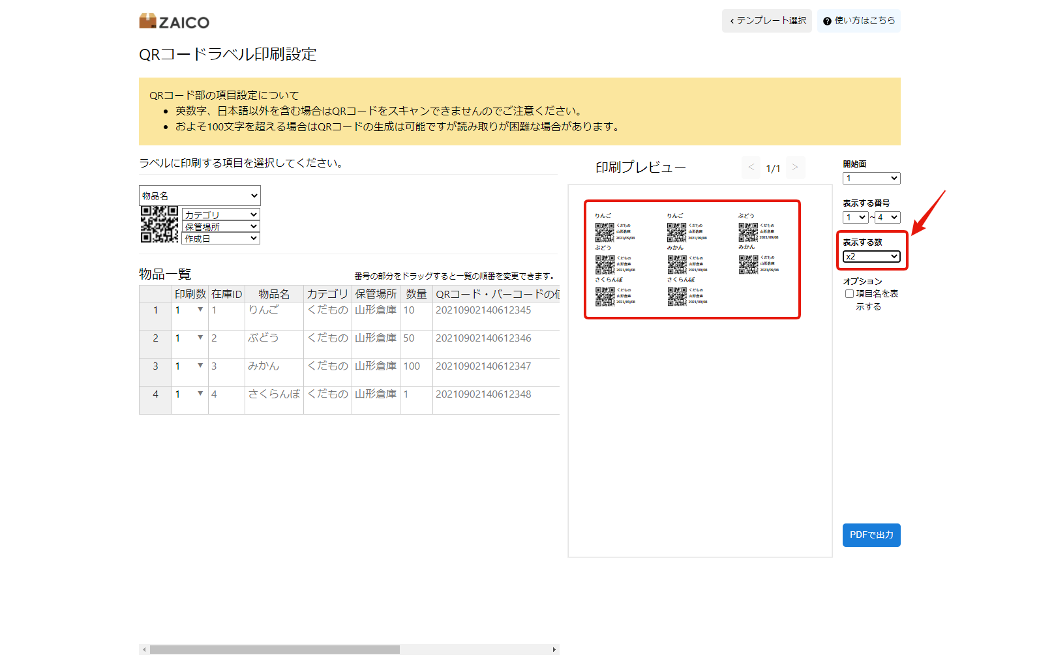Image resolution: width=1039 pixels, height=661 pixels.
Task: Open 印刷数 dropdown arrow for りんご row
Action: pyautogui.click(x=200, y=310)
